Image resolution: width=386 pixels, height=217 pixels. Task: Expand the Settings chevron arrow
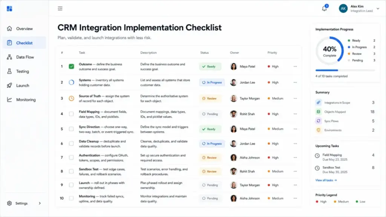pos(40,203)
